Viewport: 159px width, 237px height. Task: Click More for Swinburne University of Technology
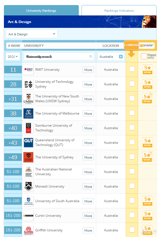point(88,128)
